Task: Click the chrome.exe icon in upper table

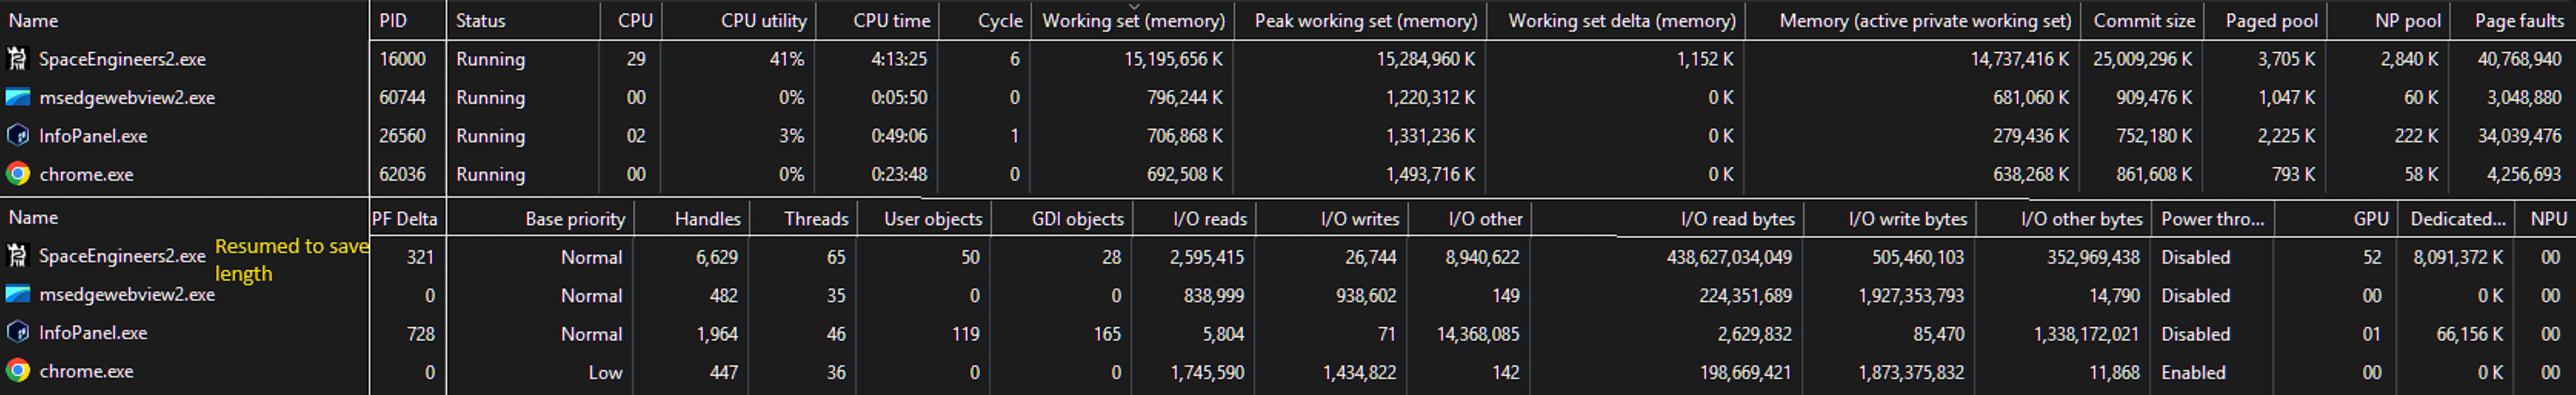Action: click(17, 173)
